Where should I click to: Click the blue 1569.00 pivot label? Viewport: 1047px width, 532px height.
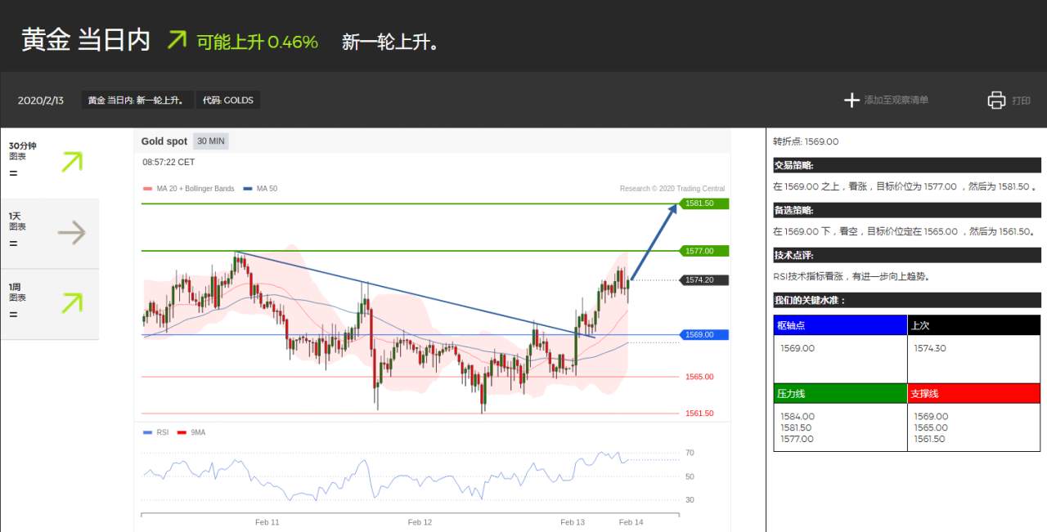[703, 335]
